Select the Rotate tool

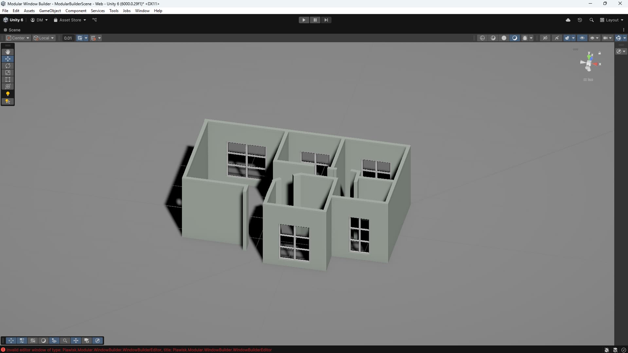(8, 66)
